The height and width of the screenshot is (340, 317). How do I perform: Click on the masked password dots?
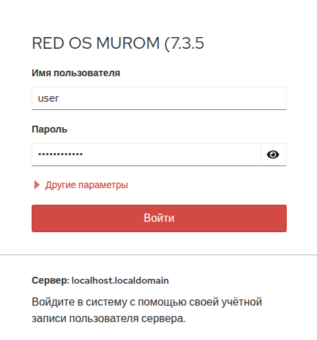point(61,154)
